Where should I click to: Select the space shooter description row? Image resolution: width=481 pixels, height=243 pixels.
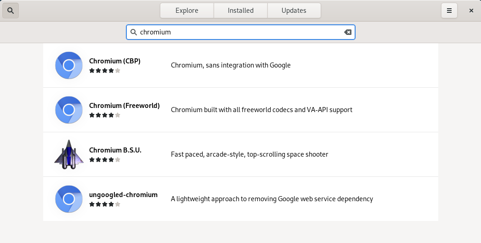coord(249,154)
